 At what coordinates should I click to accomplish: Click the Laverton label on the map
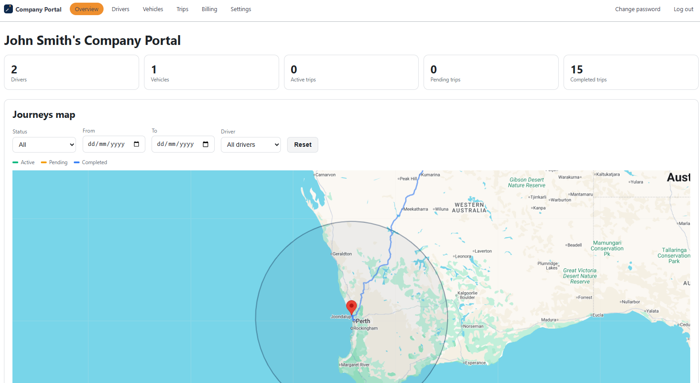483,251
